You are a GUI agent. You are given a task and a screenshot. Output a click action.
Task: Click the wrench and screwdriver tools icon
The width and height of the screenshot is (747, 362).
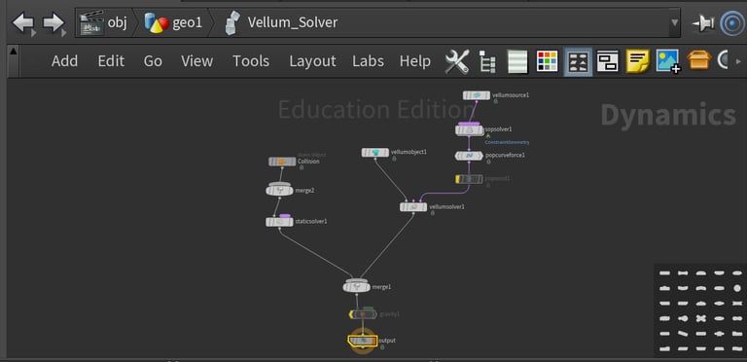point(457,61)
